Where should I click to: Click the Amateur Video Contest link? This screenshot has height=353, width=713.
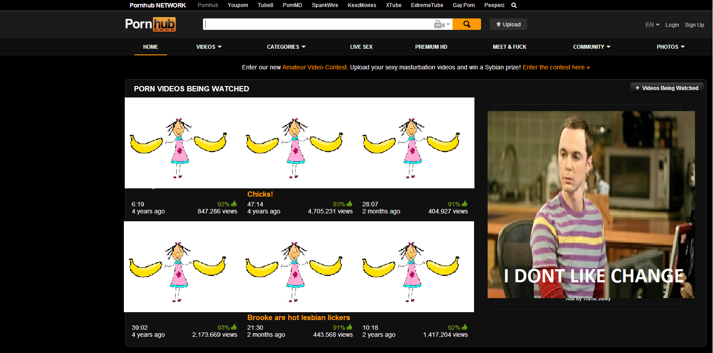coord(315,67)
